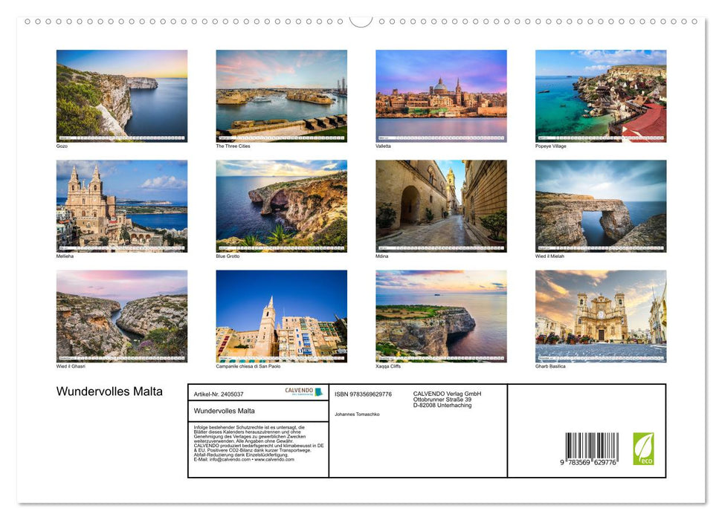The image size is (722, 520).
Task: Click the 'Xaqqa Cliffs' caption
Action: [388, 366]
